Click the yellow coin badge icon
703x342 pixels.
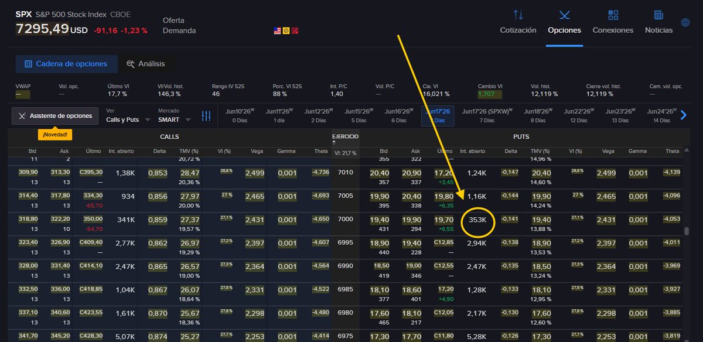coord(286,30)
